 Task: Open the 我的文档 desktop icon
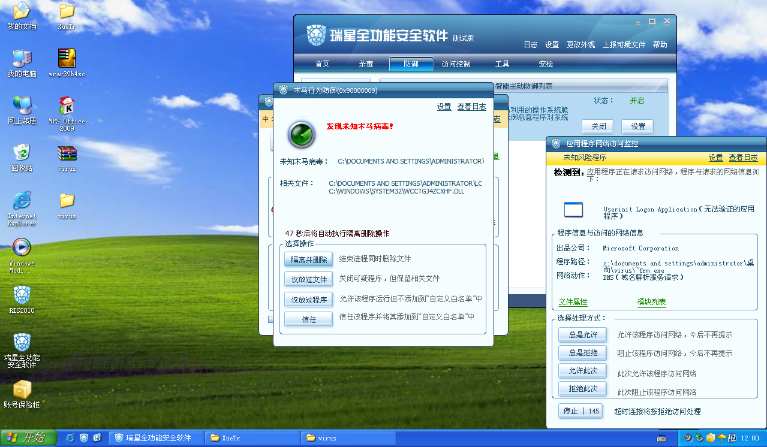point(22,16)
